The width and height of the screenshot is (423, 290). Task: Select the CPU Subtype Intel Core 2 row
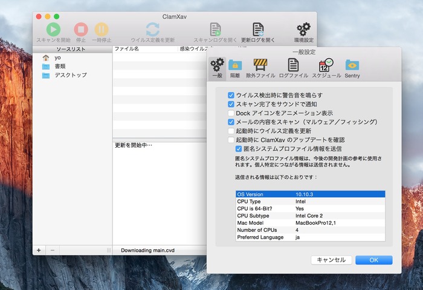(x=310, y=216)
